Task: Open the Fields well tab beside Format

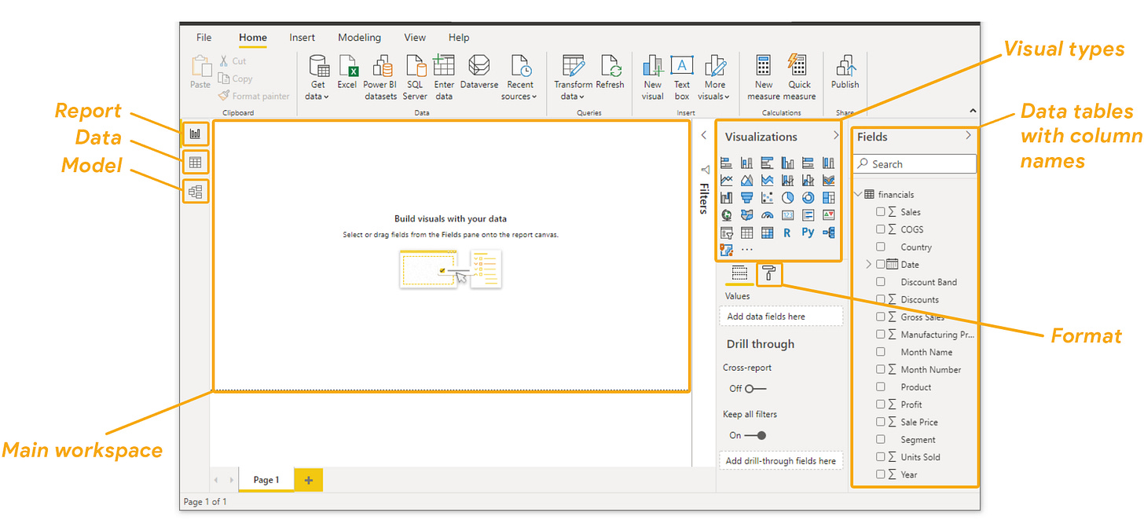Action: pyautogui.click(x=739, y=273)
